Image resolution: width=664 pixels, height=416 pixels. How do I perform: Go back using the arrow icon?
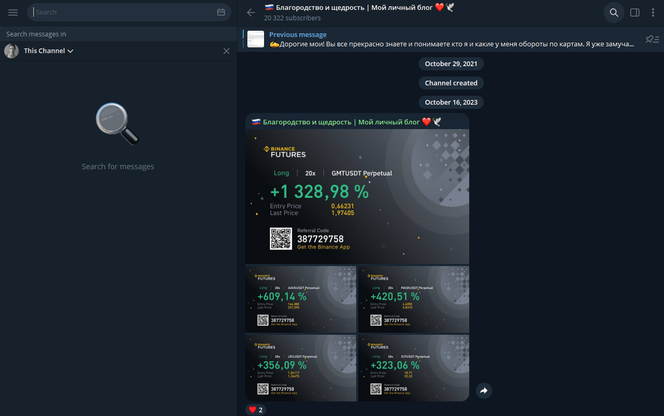pyautogui.click(x=251, y=12)
